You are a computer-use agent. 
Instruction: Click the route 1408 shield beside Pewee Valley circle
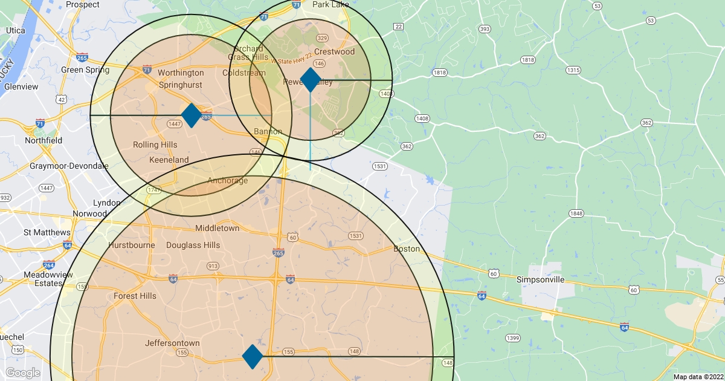point(387,94)
